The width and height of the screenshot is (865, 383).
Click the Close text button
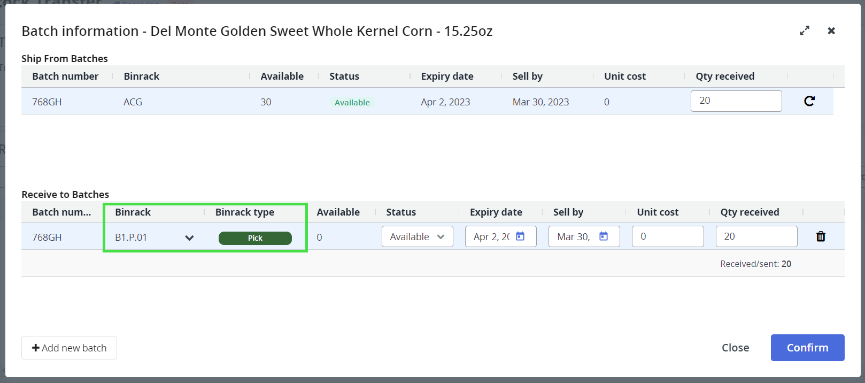click(x=735, y=348)
